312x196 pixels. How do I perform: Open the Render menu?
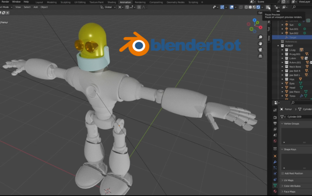point(5,2)
